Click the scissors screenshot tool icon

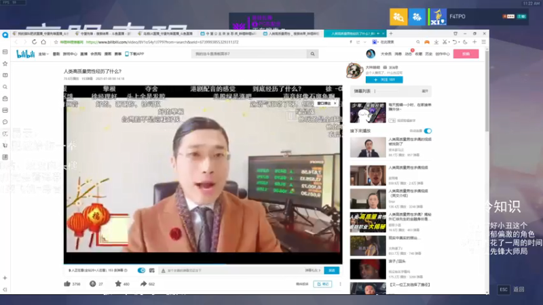pyautogui.click(x=445, y=42)
